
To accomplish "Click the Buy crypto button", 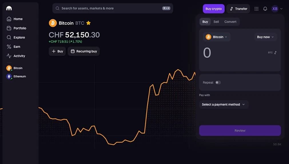I will (x=214, y=9).
